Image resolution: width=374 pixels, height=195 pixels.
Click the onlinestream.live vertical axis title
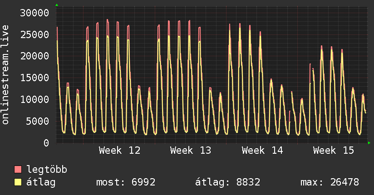[x=5, y=75]
